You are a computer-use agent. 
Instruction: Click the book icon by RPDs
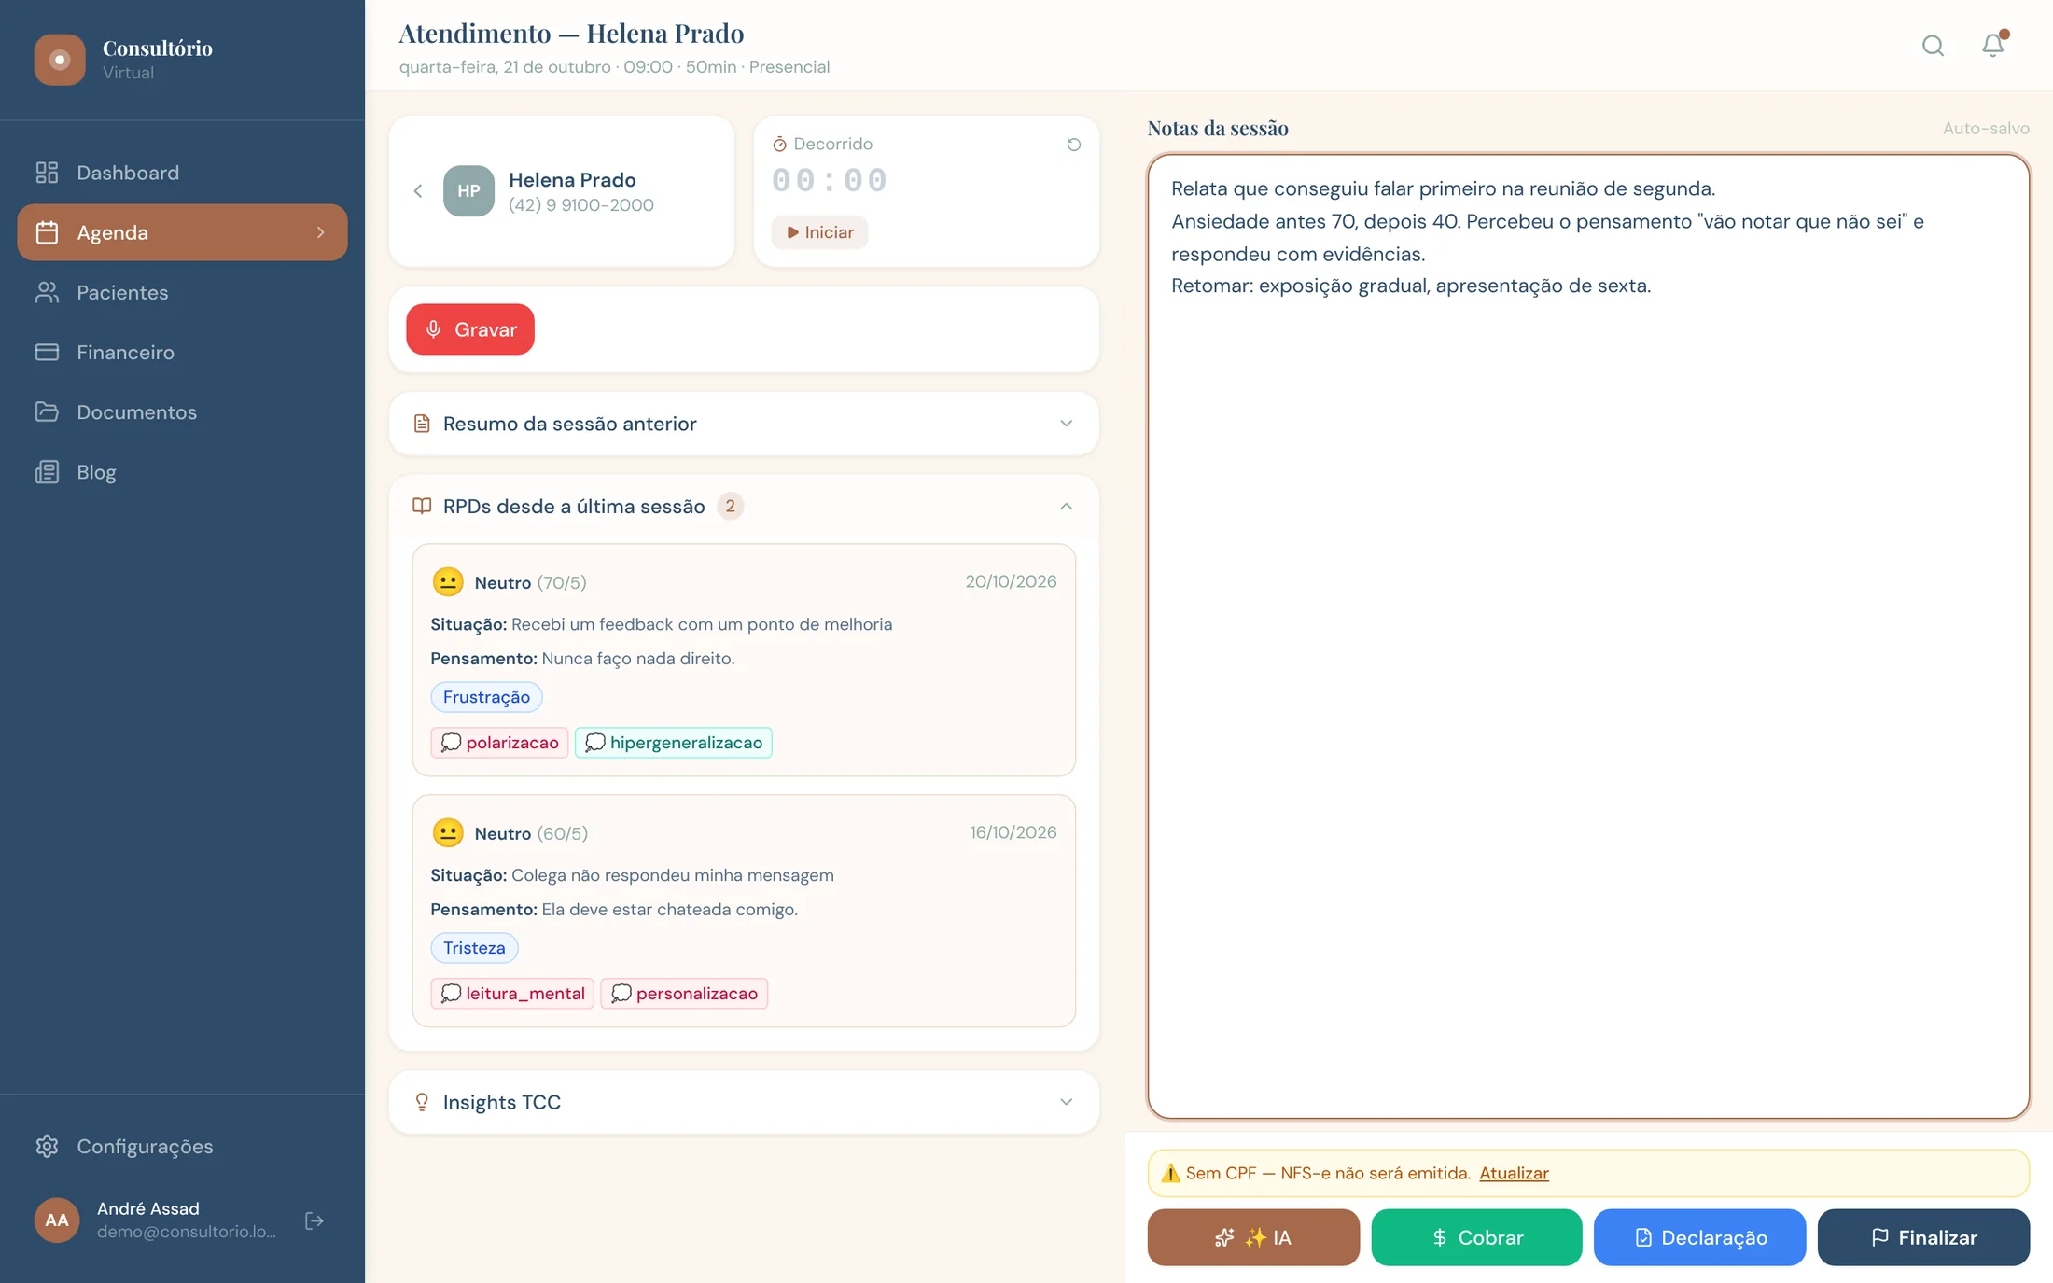coord(422,506)
